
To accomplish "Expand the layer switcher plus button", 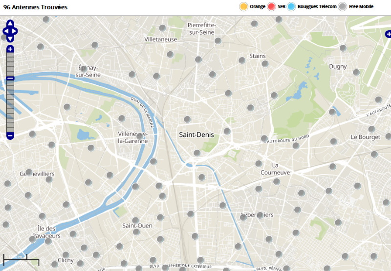I will pyautogui.click(x=388, y=34).
